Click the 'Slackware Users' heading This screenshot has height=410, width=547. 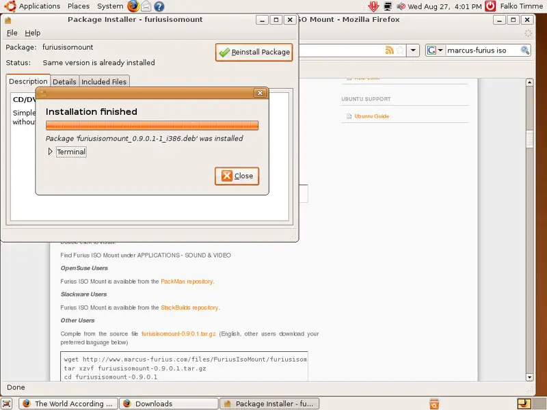pos(83,295)
